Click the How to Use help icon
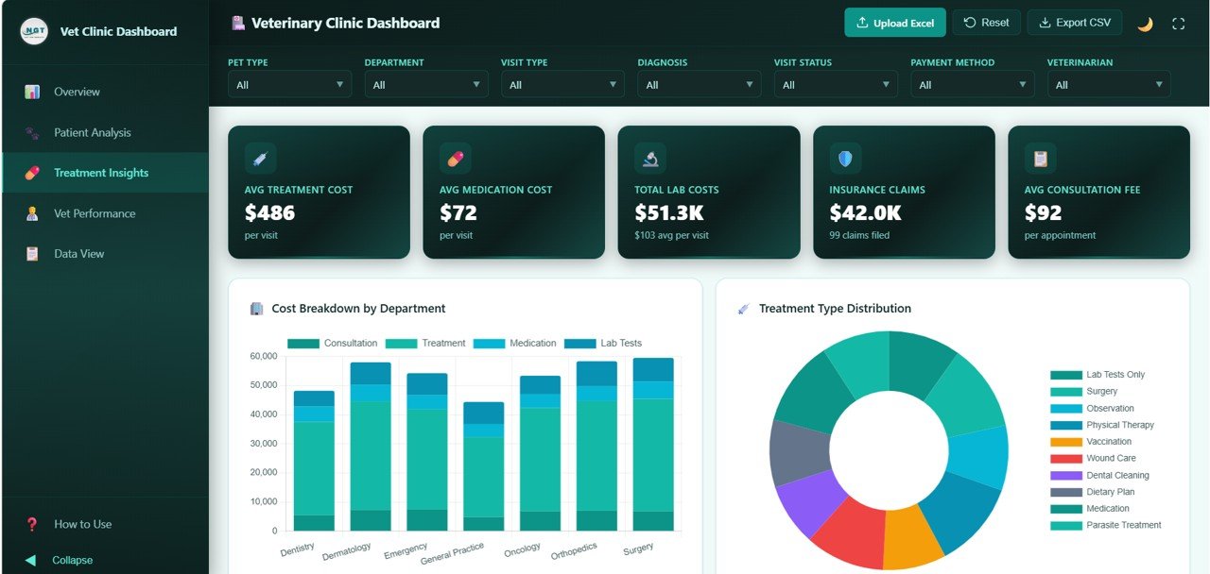The image size is (1210, 574). [x=30, y=524]
